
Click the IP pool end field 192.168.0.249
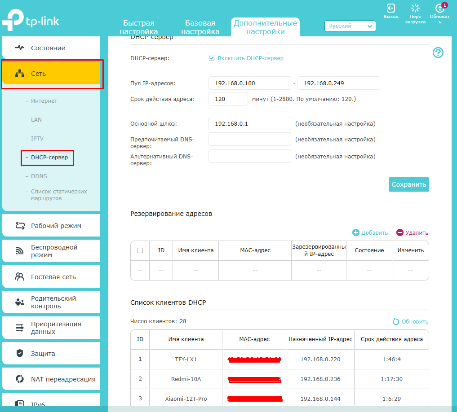coord(339,83)
